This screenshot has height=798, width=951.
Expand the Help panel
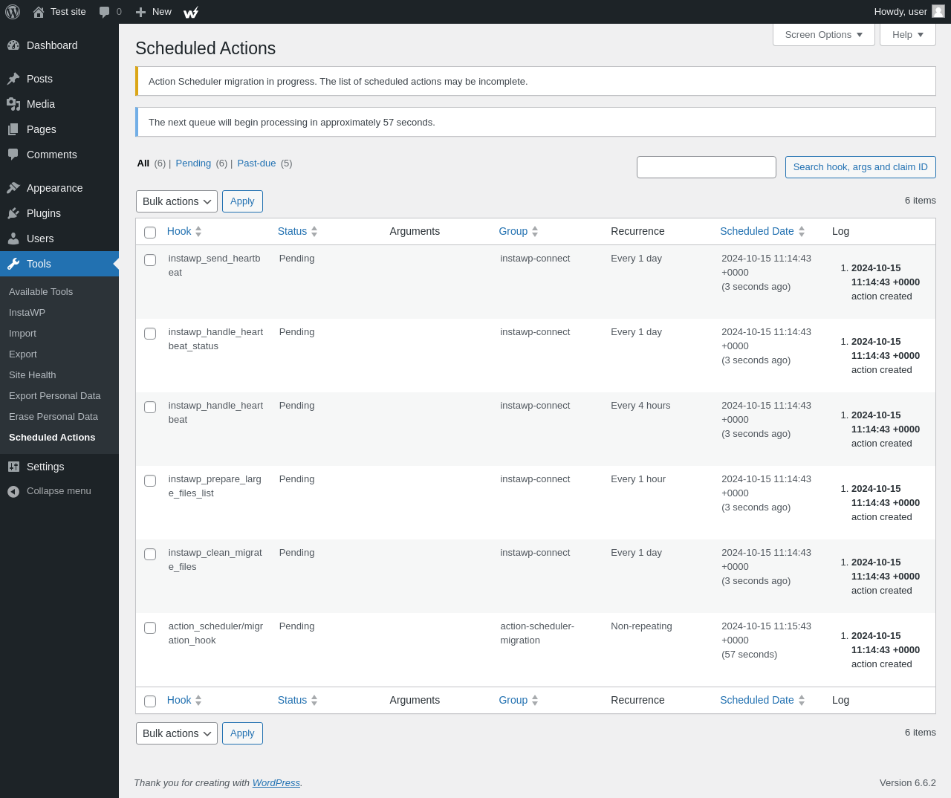(908, 34)
